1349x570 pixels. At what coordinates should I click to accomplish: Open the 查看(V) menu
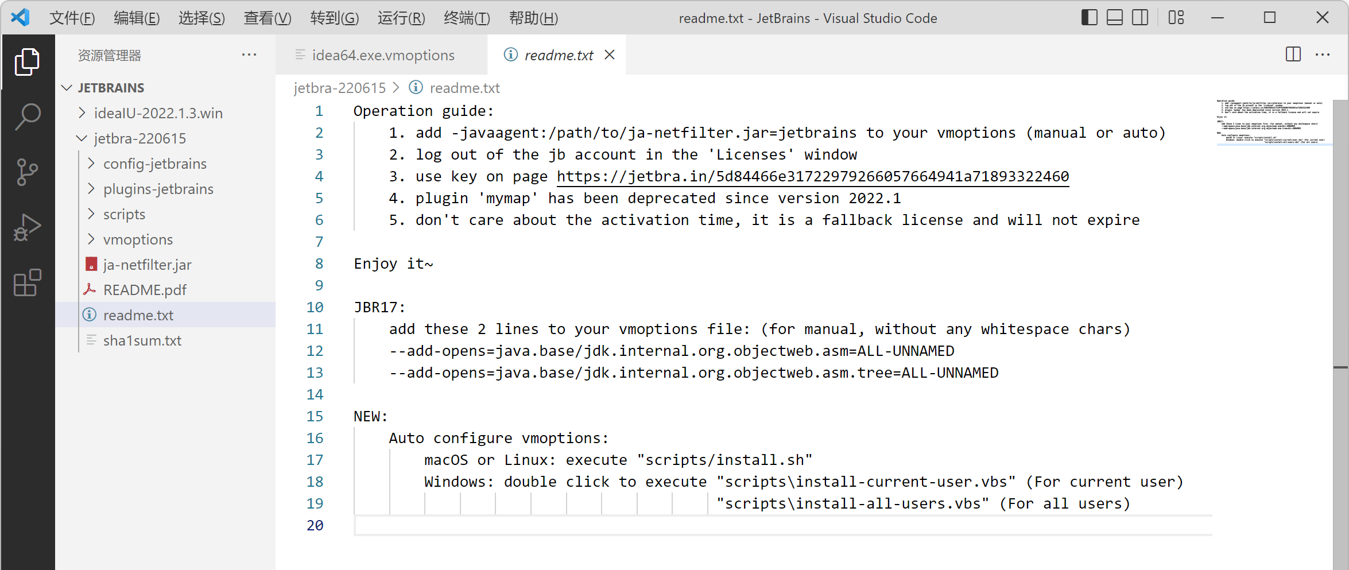(x=268, y=18)
